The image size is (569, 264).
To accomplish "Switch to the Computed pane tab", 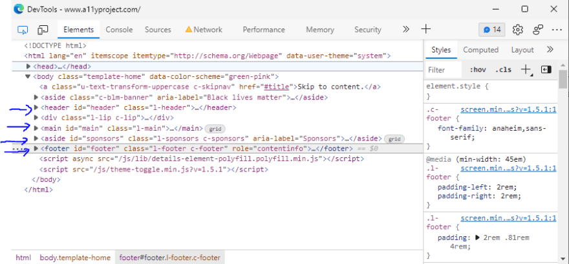I will pyautogui.click(x=481, y=50).
